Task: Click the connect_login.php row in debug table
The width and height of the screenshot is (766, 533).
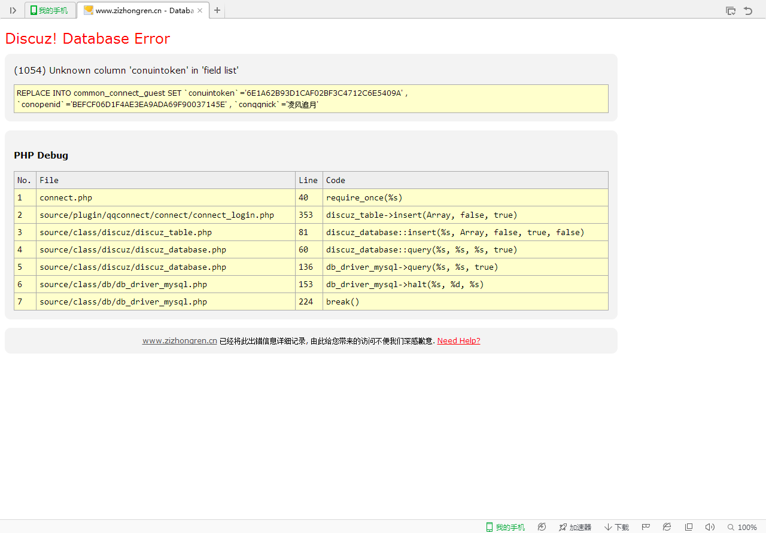Action: (x=157, y=215)
